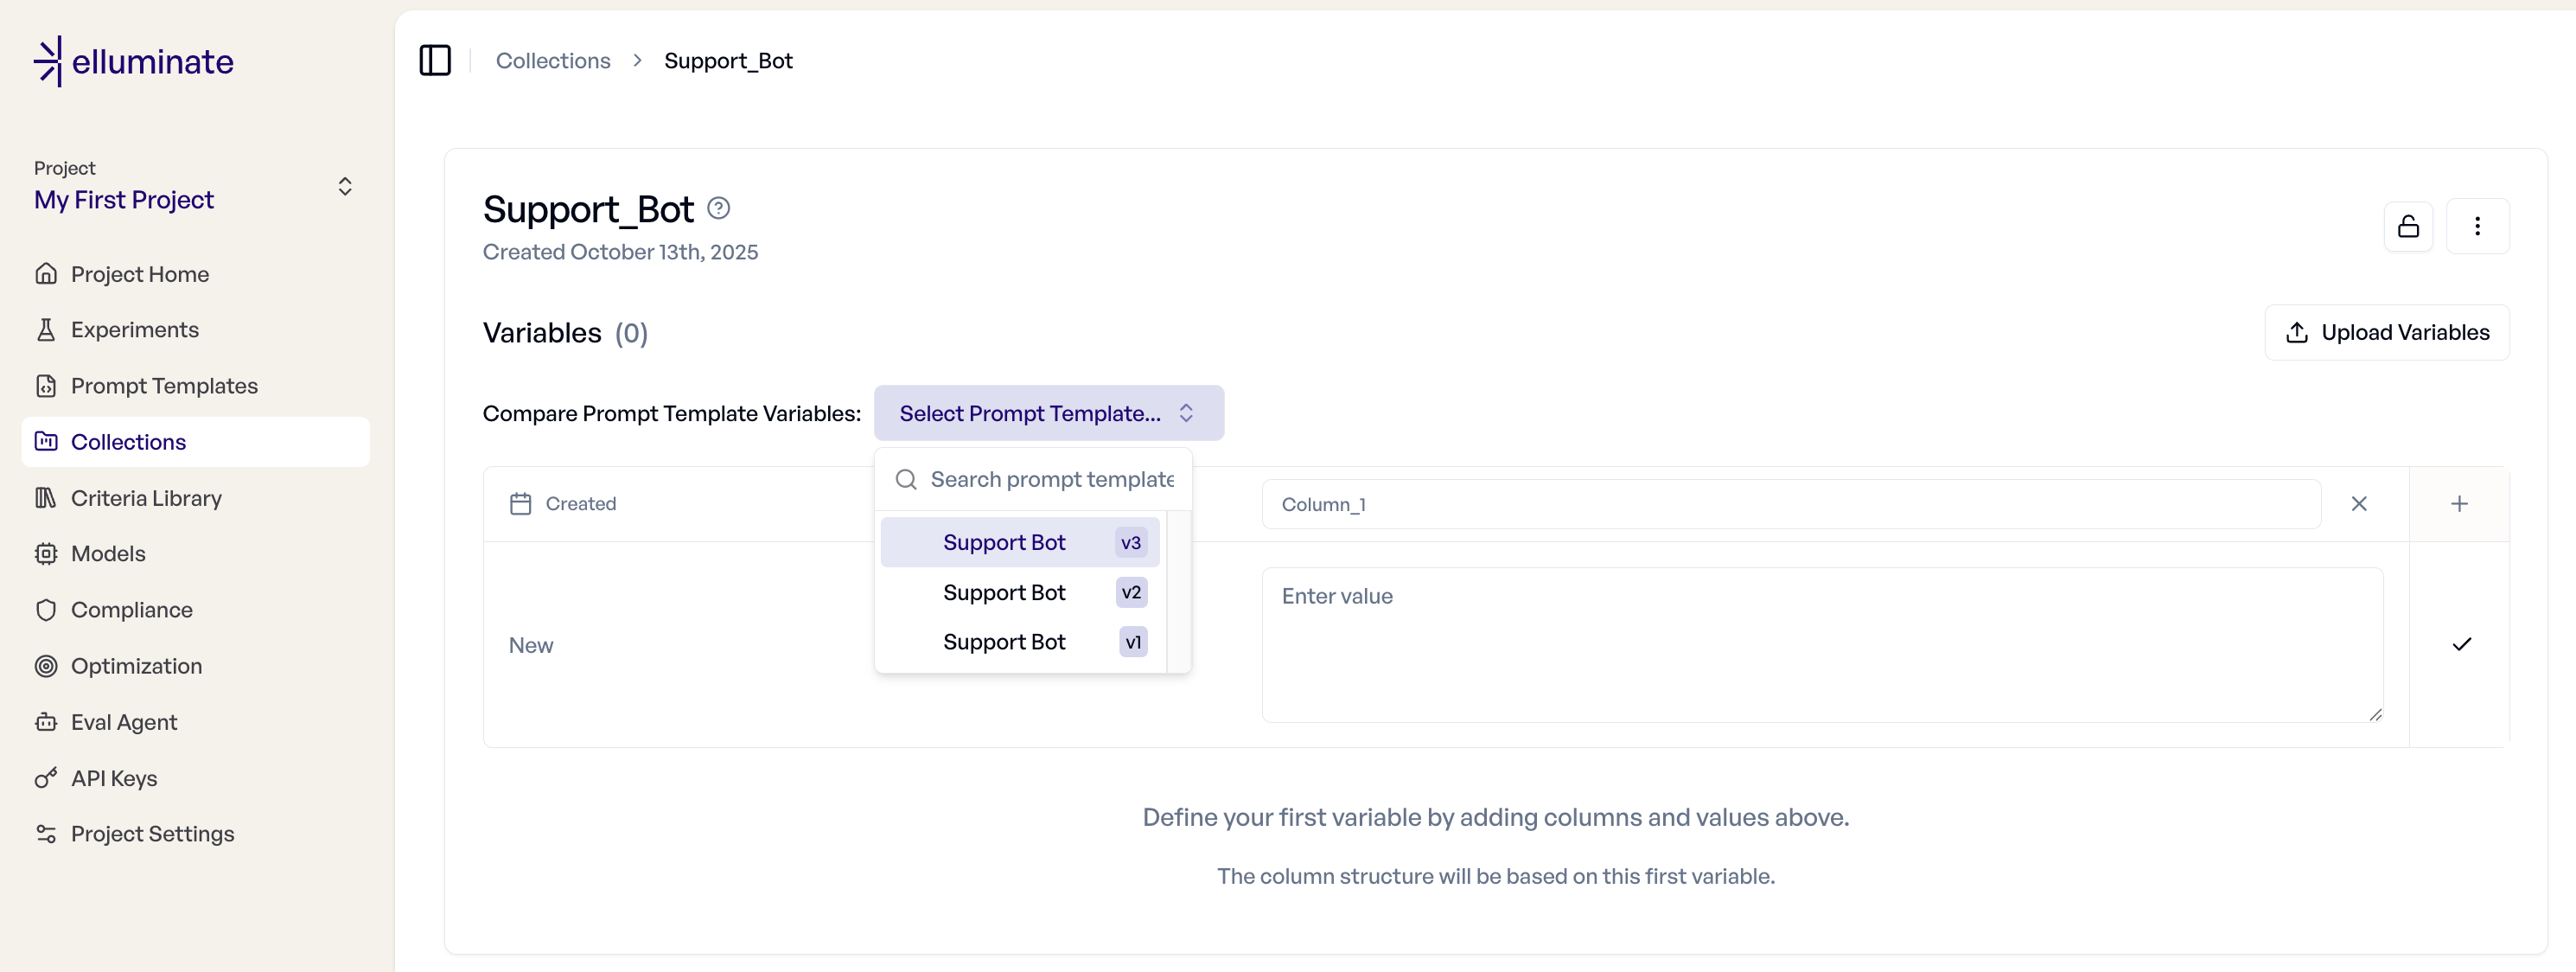Viewport: 2576px width, 972px height.
Task: Remove Column_1 with the X icon
Action: click(2359, 504)
